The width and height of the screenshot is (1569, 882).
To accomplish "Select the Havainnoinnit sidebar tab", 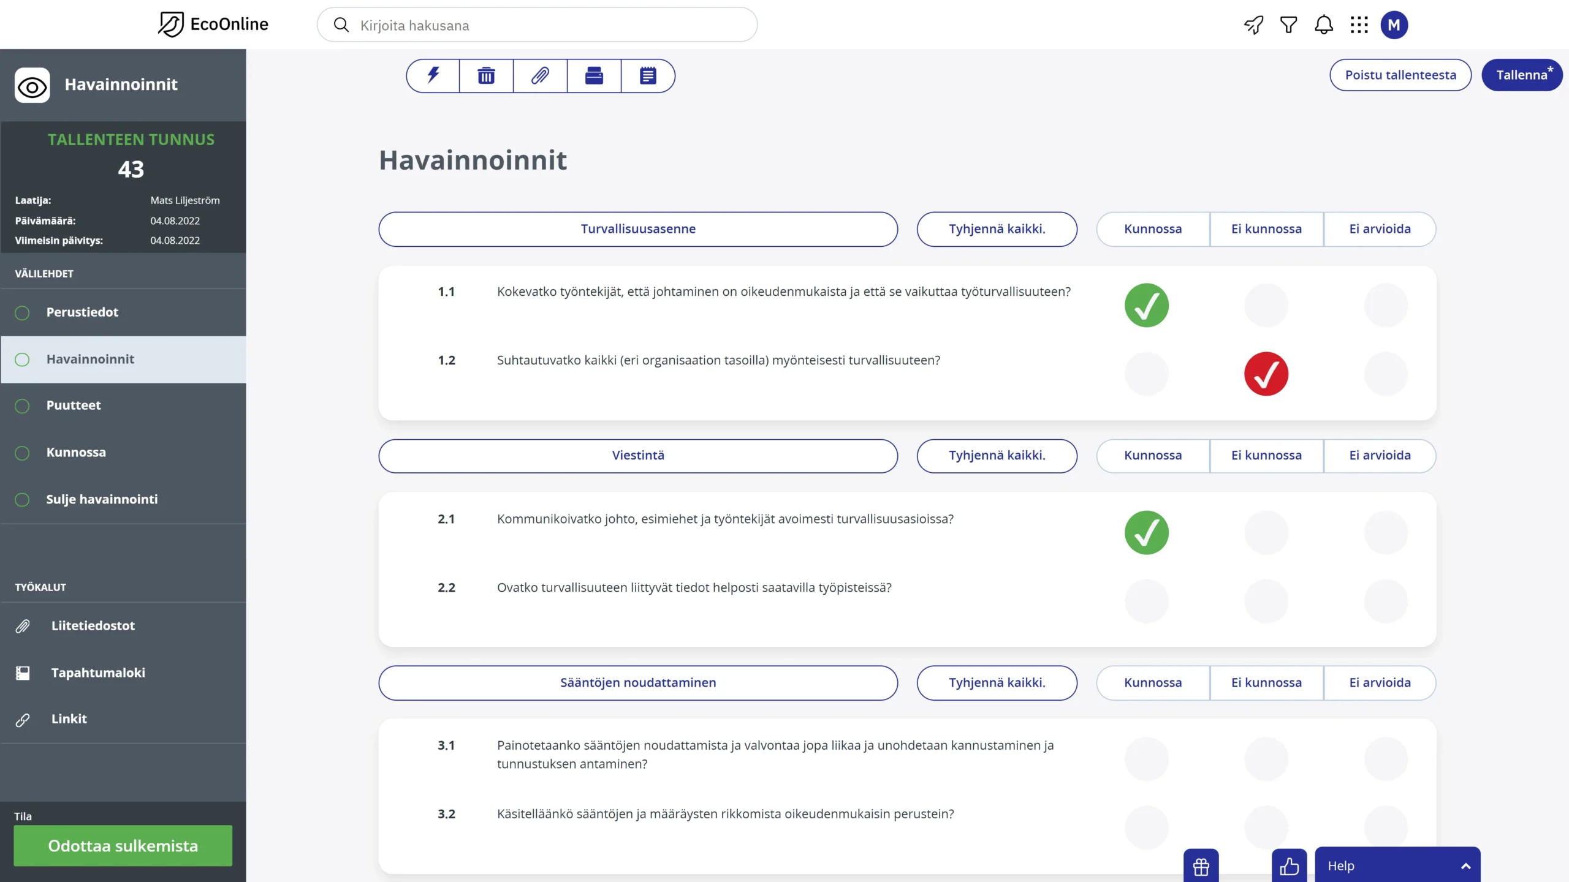I will [x=123, y=360].
